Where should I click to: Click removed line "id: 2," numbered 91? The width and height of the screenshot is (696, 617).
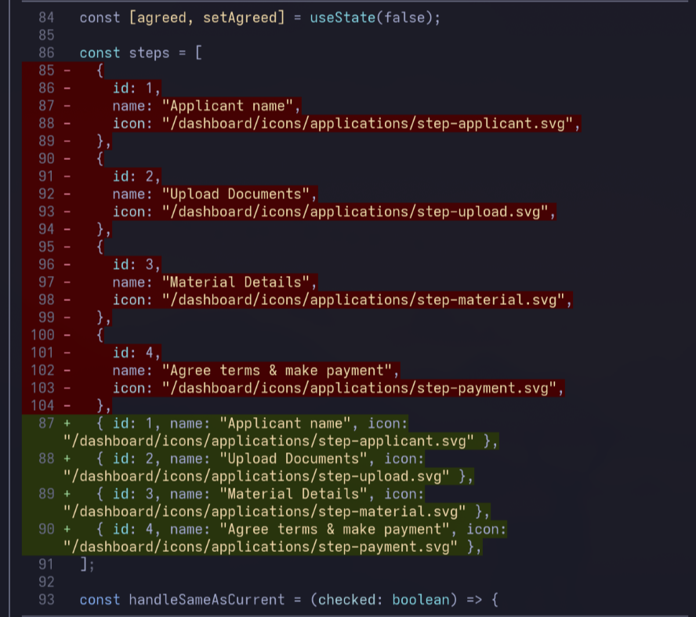coord(136,176)
